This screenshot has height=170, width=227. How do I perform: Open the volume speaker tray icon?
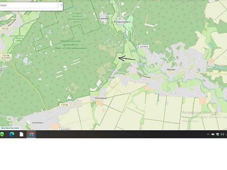point(222,134)
